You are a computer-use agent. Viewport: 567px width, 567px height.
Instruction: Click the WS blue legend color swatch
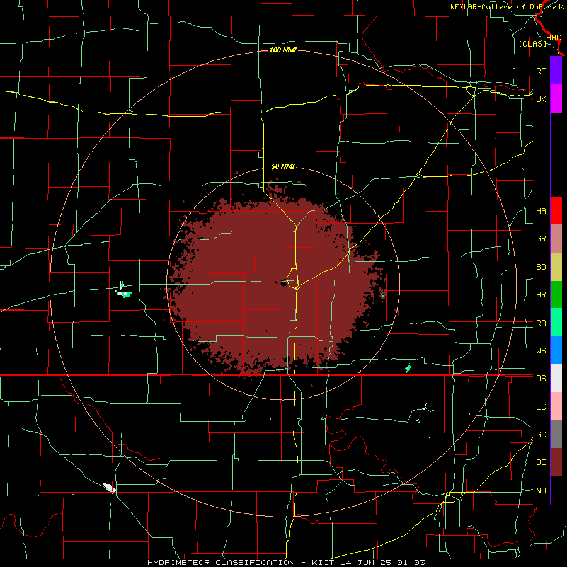pos(556,350)
